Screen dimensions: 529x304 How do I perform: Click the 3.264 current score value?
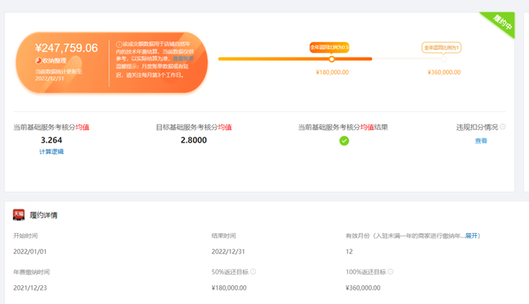[x=52, y=140]
